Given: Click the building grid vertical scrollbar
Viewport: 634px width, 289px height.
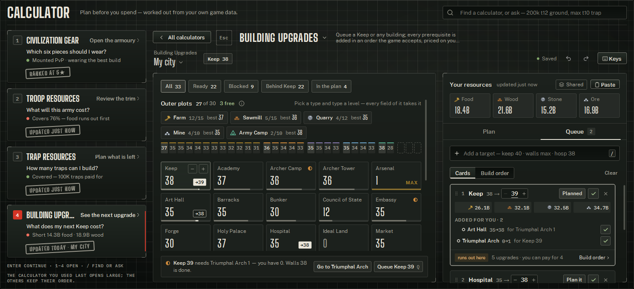Looking at the screenshot, I should [426, 140].
